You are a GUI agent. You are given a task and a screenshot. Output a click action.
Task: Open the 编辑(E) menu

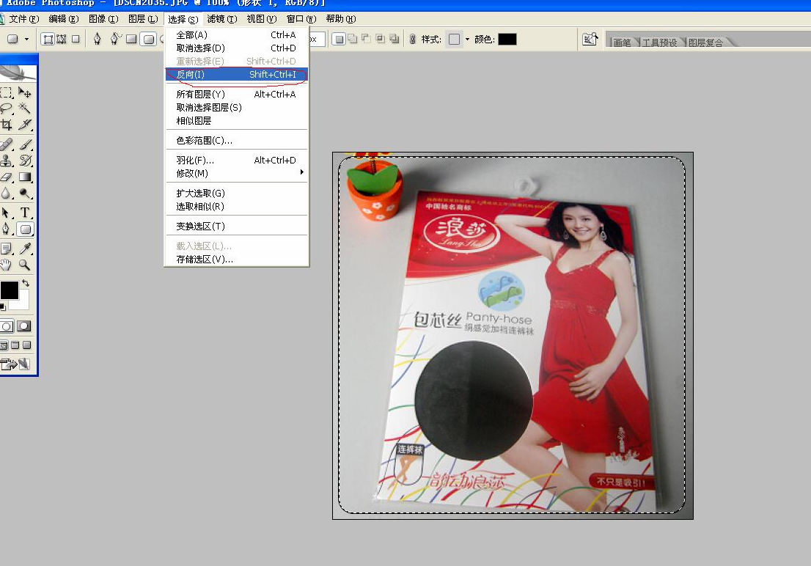click(x=63, y=19)
